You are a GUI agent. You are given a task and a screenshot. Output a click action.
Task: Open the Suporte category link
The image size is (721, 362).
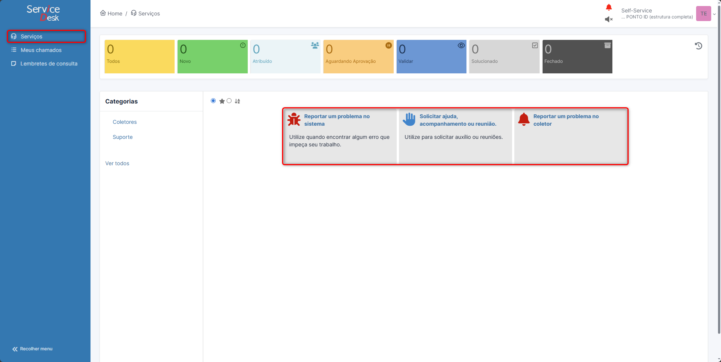(x=123, y=137)
